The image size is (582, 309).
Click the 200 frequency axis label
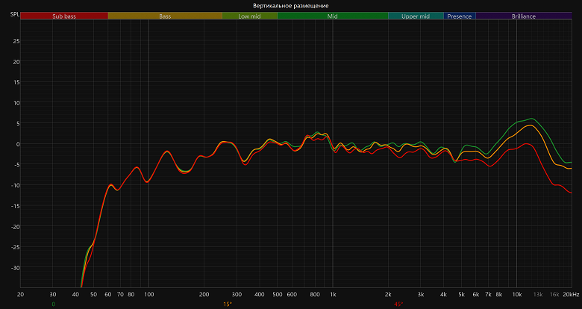(x=204, y=295)
